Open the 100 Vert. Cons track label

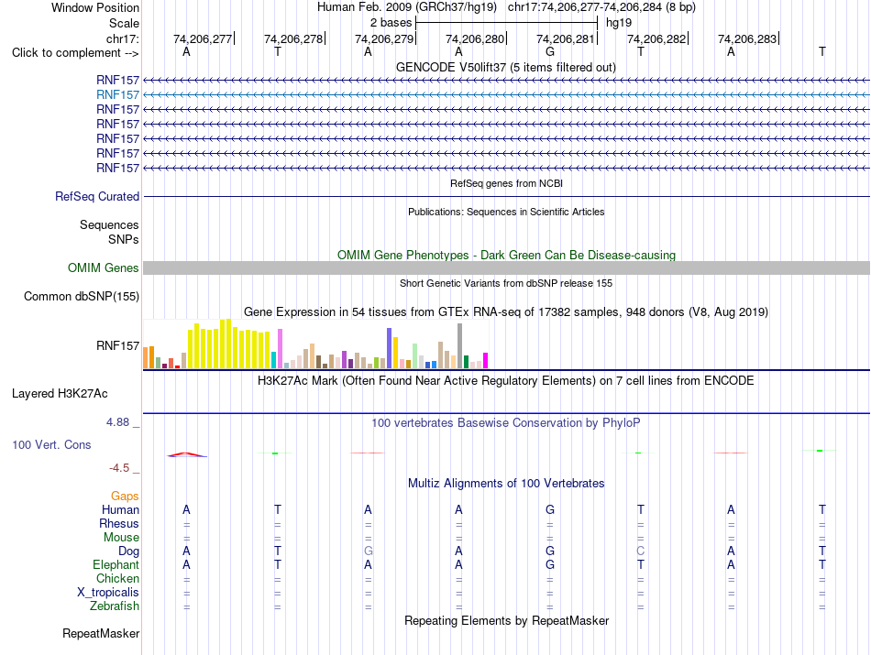[51, 444]
